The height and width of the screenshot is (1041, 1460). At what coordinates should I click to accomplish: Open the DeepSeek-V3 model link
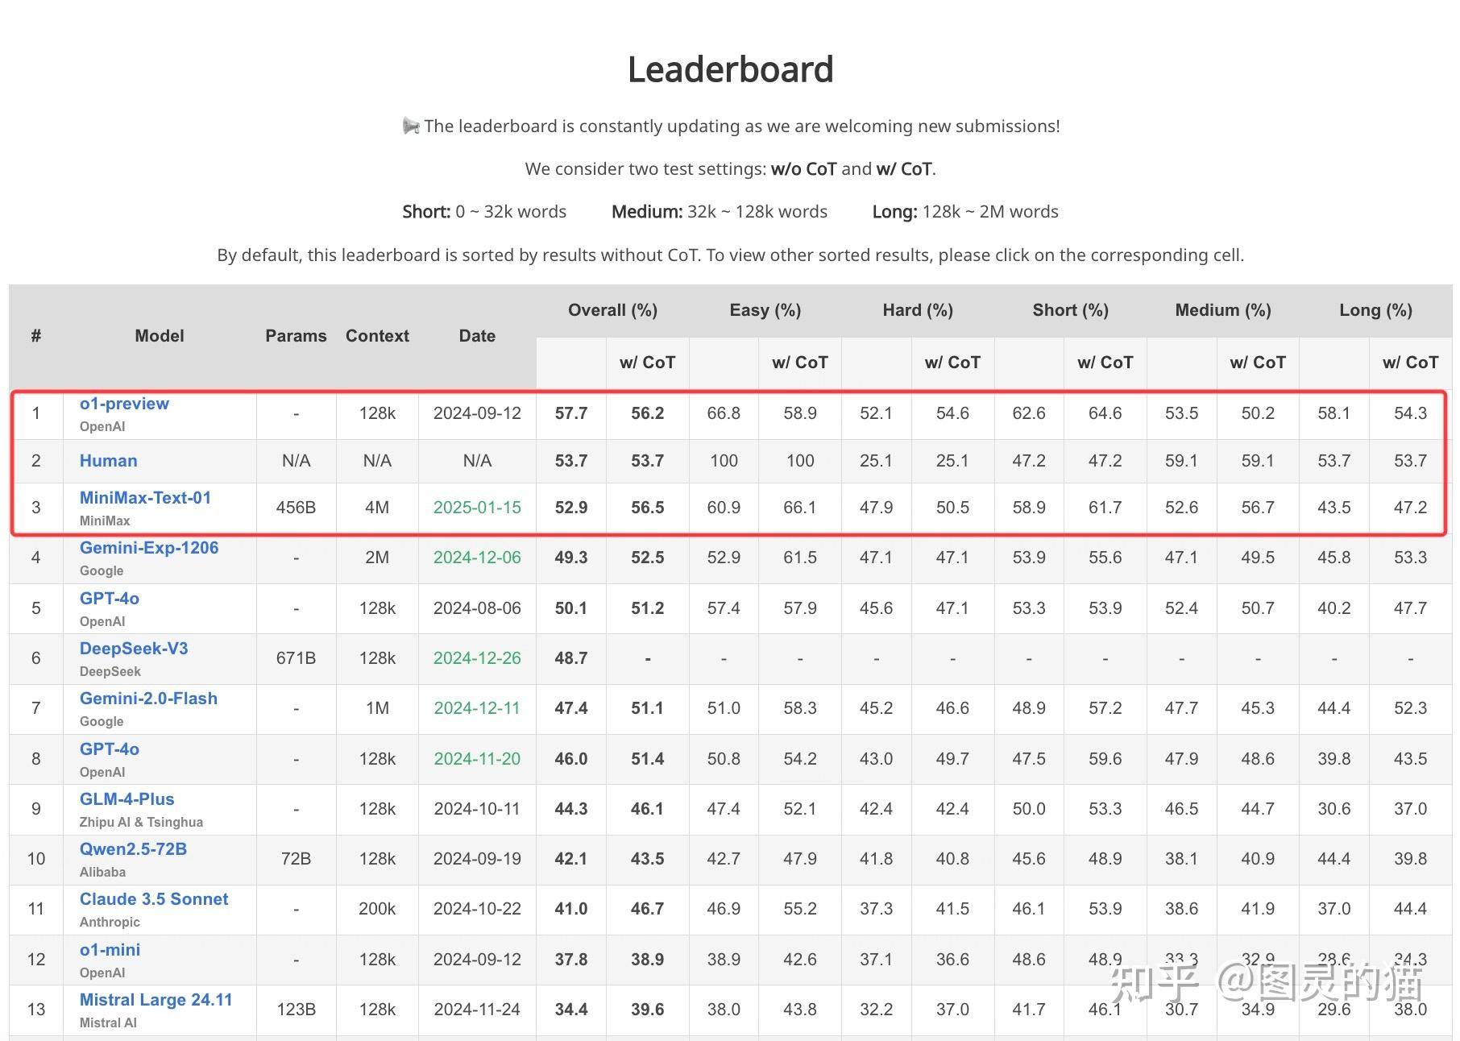[134, 649]
